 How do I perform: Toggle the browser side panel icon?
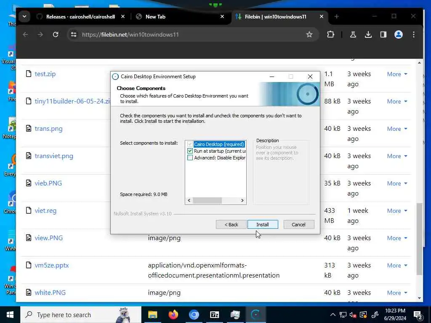pos(383,34)
